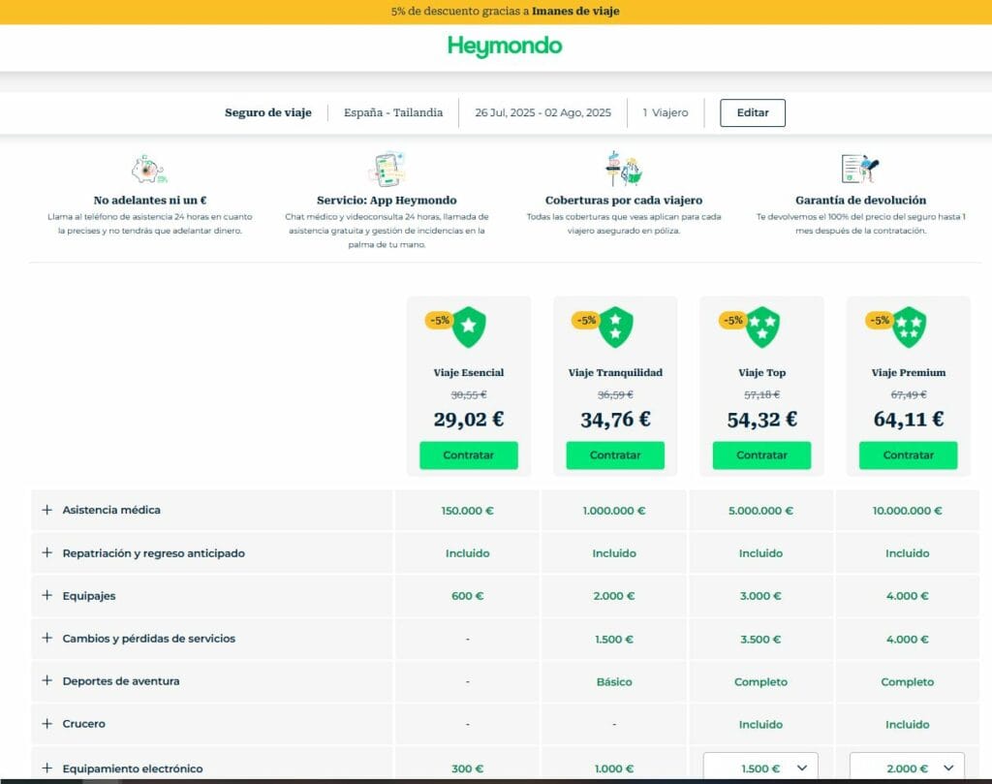Click the 3.500 € Cambios y pérdidas value

coord(760,639)
